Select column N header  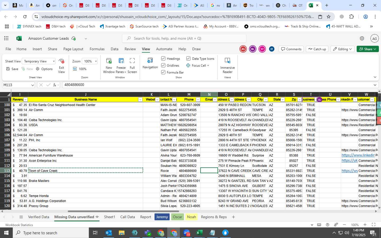(209, 94)
